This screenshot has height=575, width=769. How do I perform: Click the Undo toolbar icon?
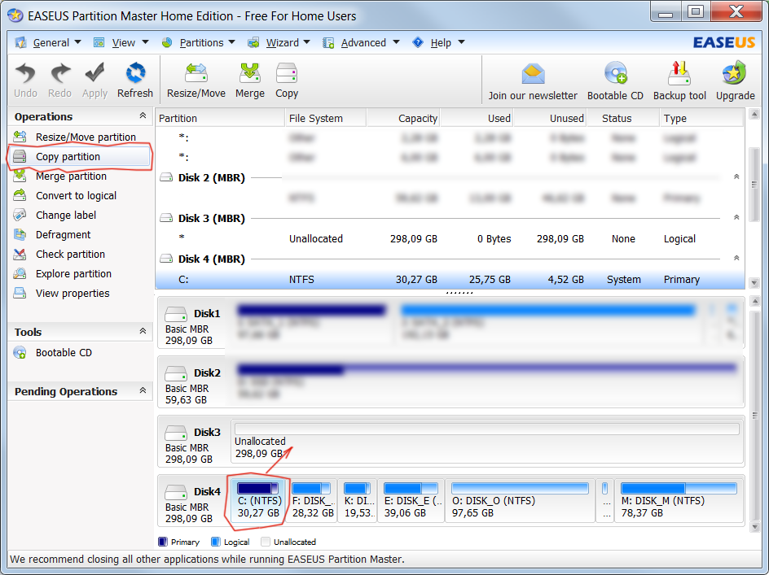point(25,73)
